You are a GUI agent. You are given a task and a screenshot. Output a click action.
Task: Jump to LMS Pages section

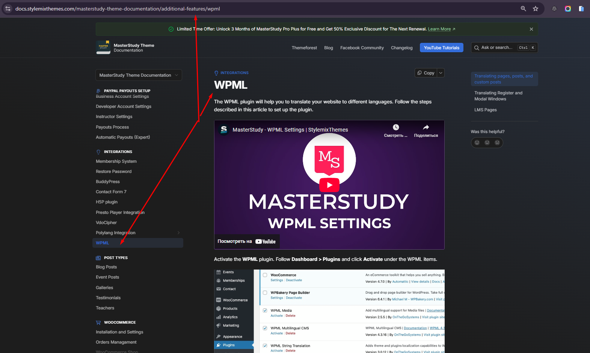(485, 110)
